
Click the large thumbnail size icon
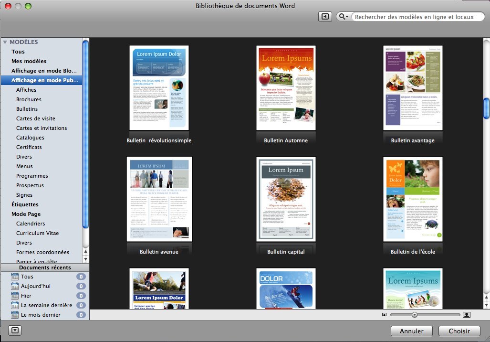(467, 315)
